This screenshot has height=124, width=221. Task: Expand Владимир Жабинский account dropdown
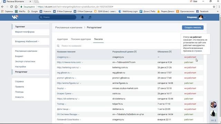(x=38, y=41)
